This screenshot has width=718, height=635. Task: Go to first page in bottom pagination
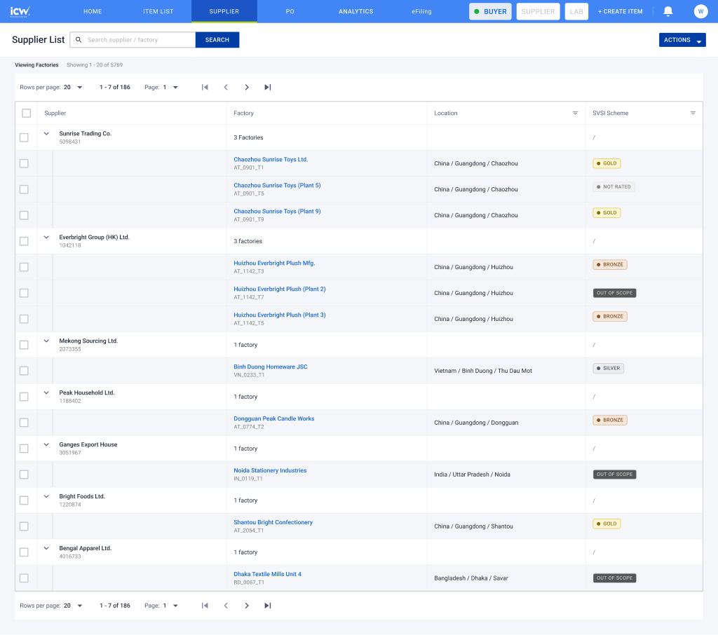point(205,606)
